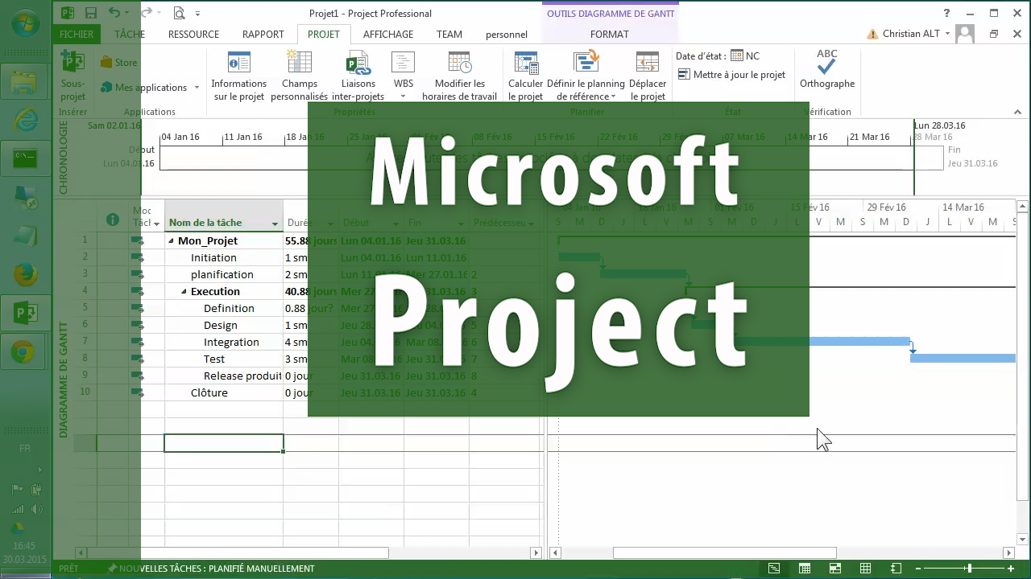Click the zoom out minus button
Screen dimensions: 1031x579
tap(919, 569)
